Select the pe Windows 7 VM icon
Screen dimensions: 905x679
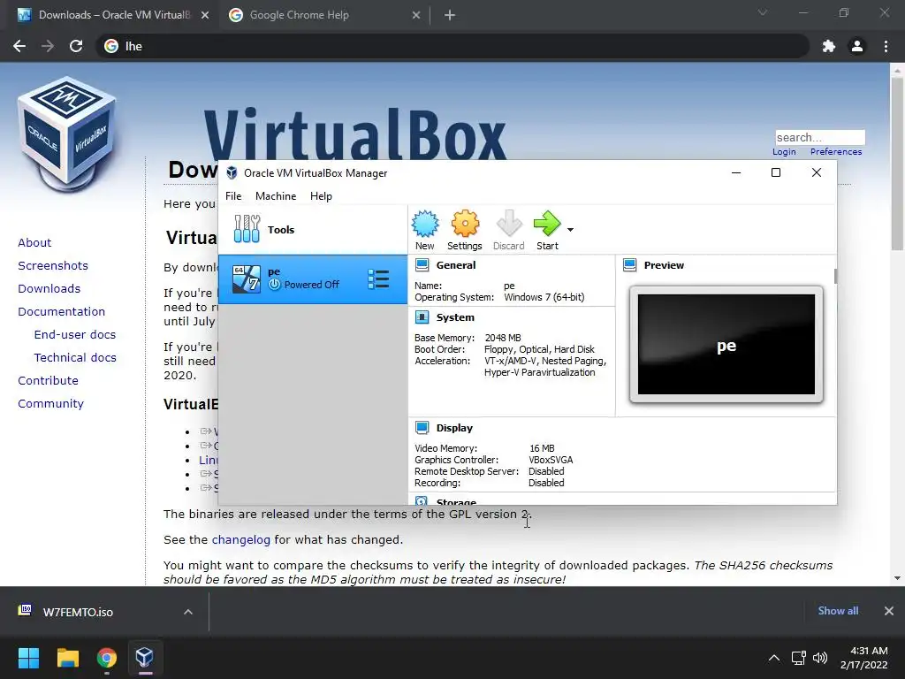coord(247,279)
